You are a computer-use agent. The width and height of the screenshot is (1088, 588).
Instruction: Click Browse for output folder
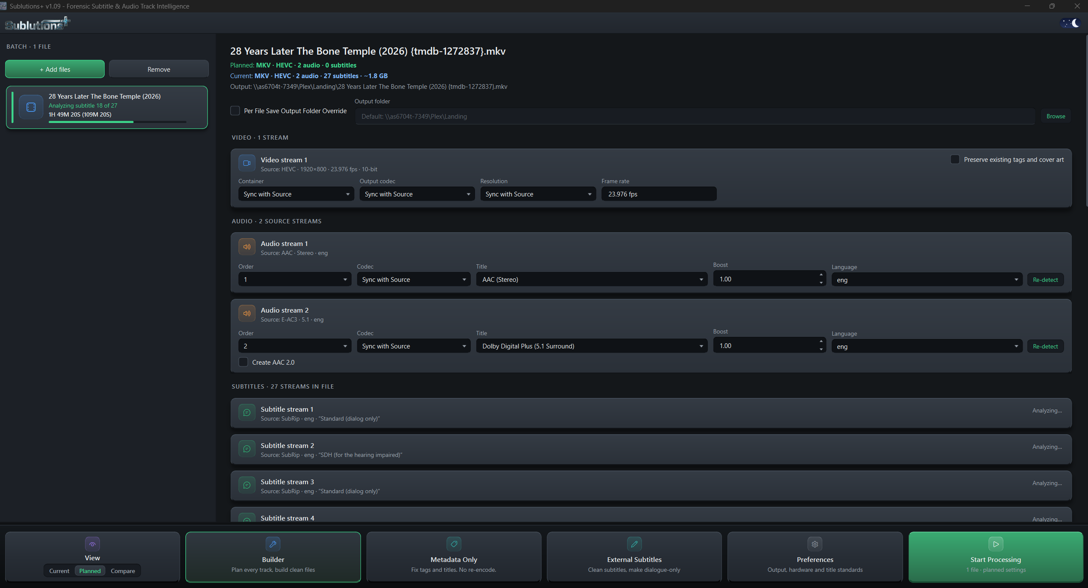1056,116
